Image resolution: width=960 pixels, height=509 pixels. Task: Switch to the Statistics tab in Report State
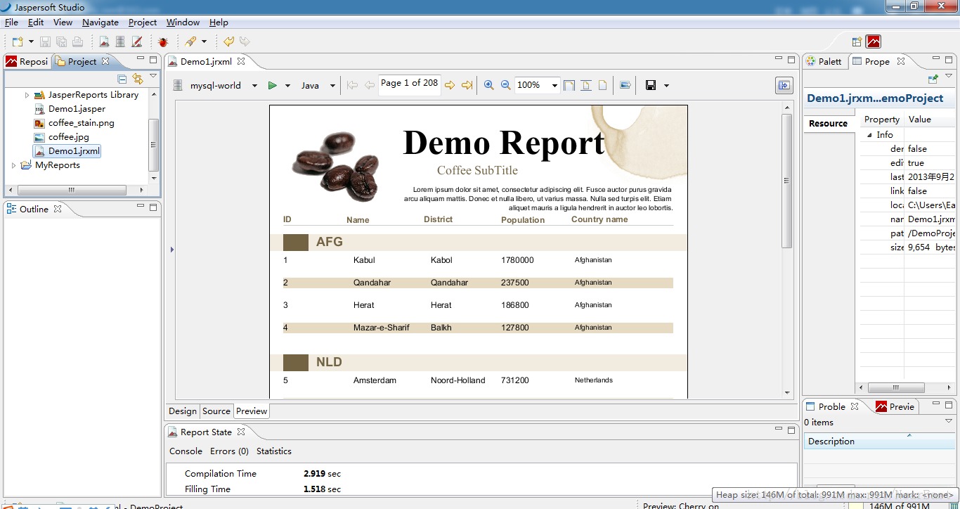(x=273, y=451)
